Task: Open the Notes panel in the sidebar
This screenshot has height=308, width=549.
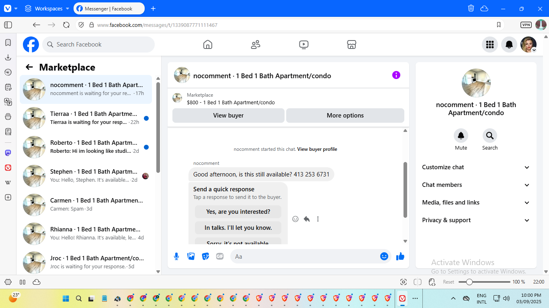Action: [x=8, y=87]
